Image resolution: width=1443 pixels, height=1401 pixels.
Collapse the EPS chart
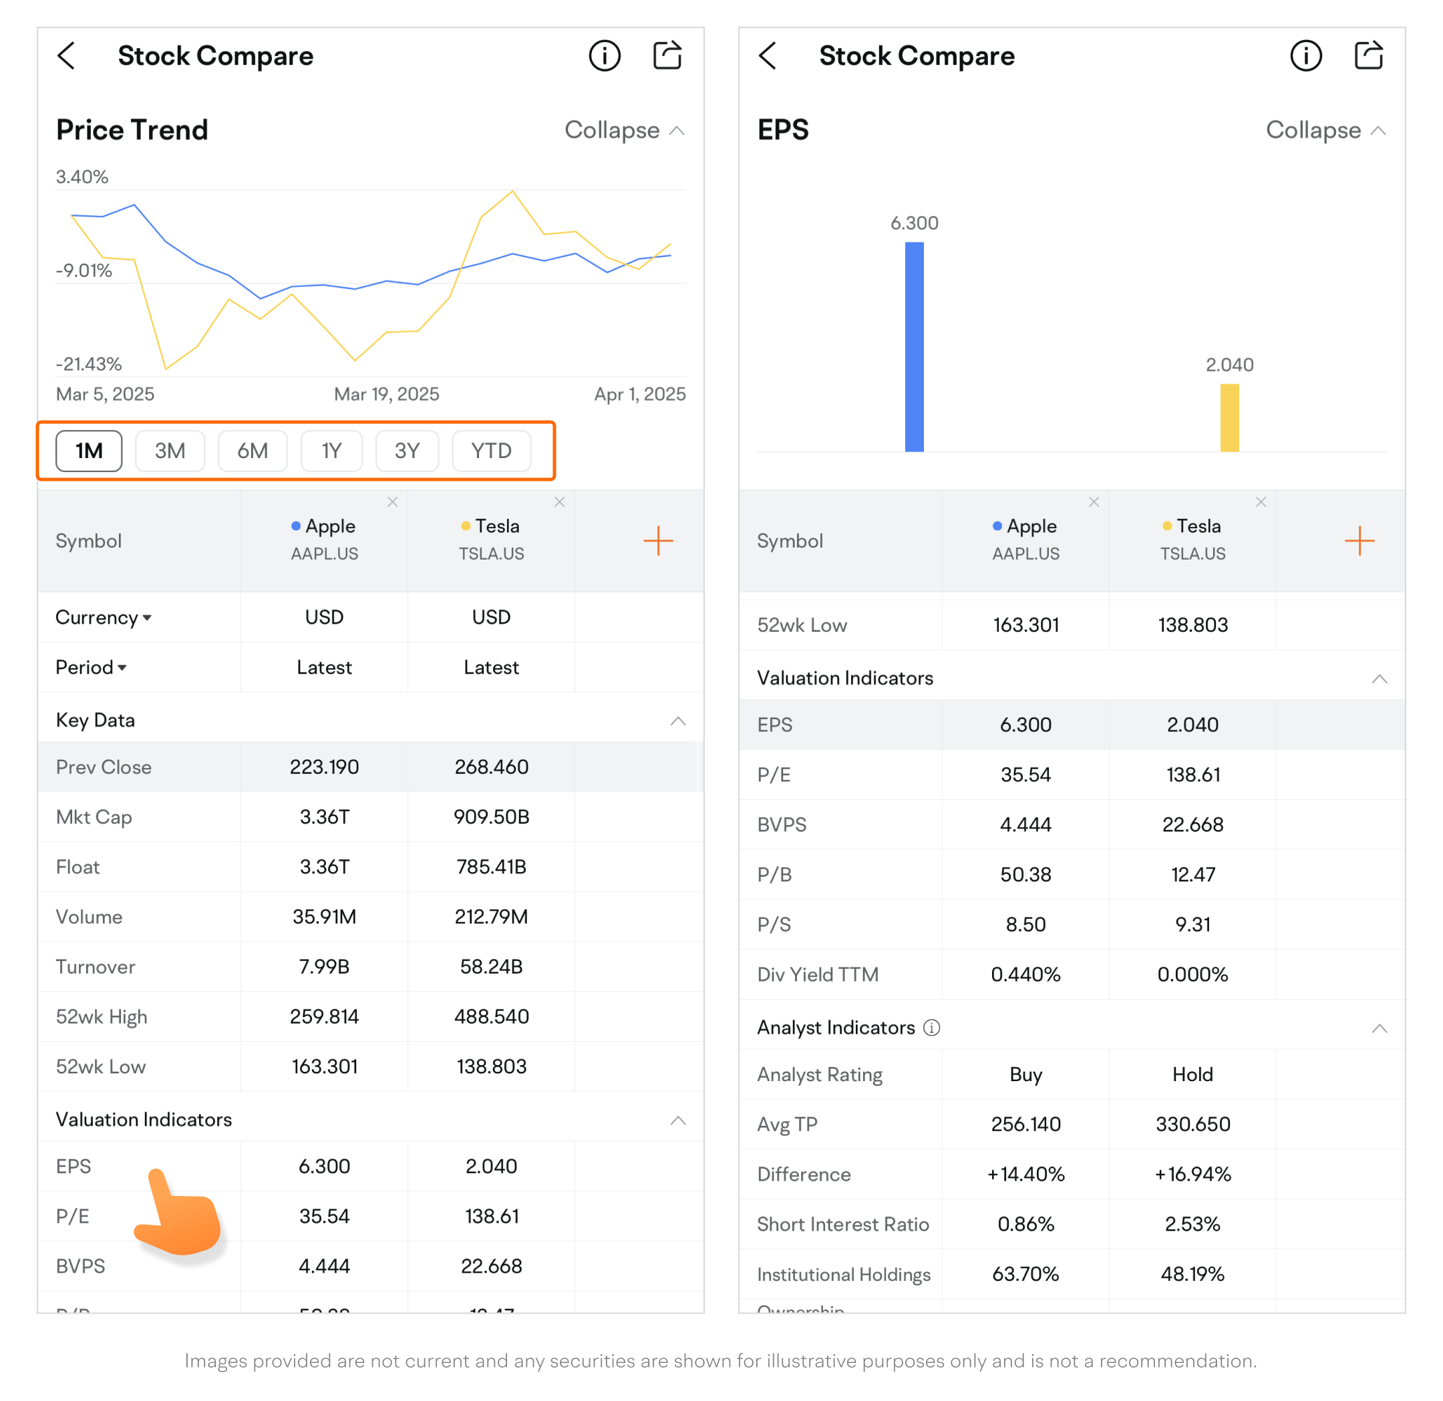(x=1325, y=130)
